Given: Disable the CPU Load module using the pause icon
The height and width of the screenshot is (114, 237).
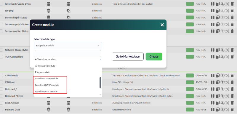Looking at the screenshot, I should tap(213, 82).
